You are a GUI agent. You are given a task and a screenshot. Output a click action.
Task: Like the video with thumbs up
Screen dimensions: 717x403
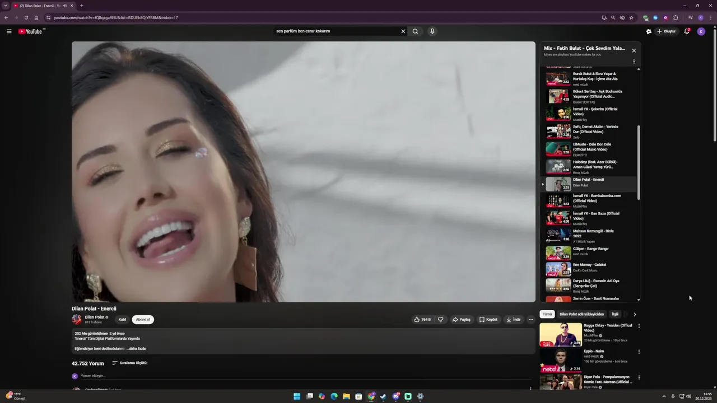[422, 320]
